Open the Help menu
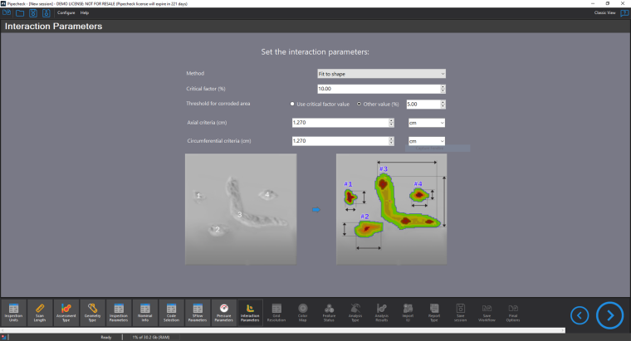631x341 pixels. 85,13
